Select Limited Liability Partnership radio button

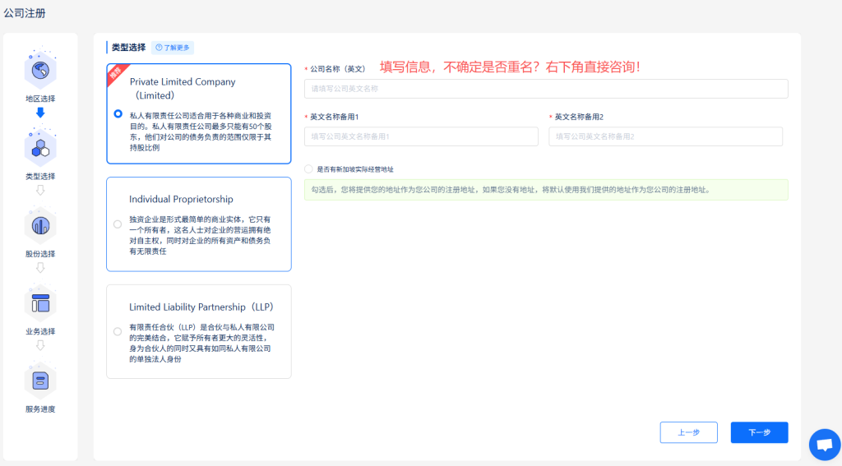(x=118, y=332)
